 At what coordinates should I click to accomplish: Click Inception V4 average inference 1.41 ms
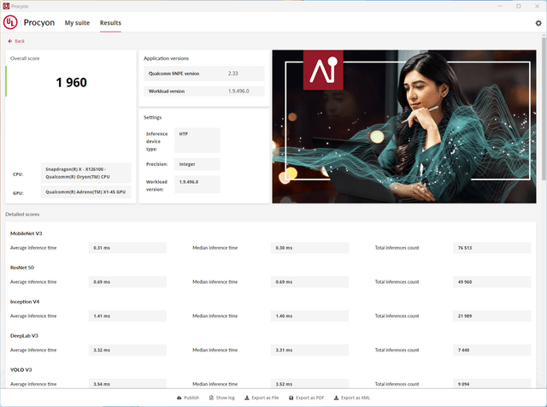click(127, 316)
